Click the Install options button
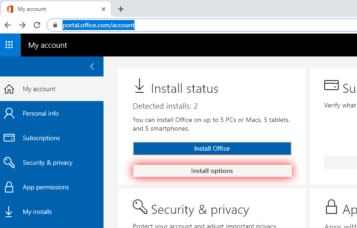This screenshot has height=228, width=357. [212, 171]
